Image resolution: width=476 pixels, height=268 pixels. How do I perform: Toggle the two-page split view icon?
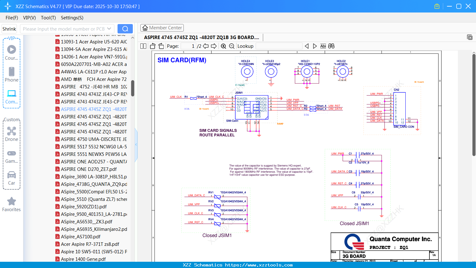143,46
